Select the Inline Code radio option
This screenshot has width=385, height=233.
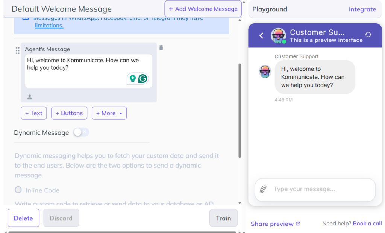pyautogui.click(x=18, y=190)
